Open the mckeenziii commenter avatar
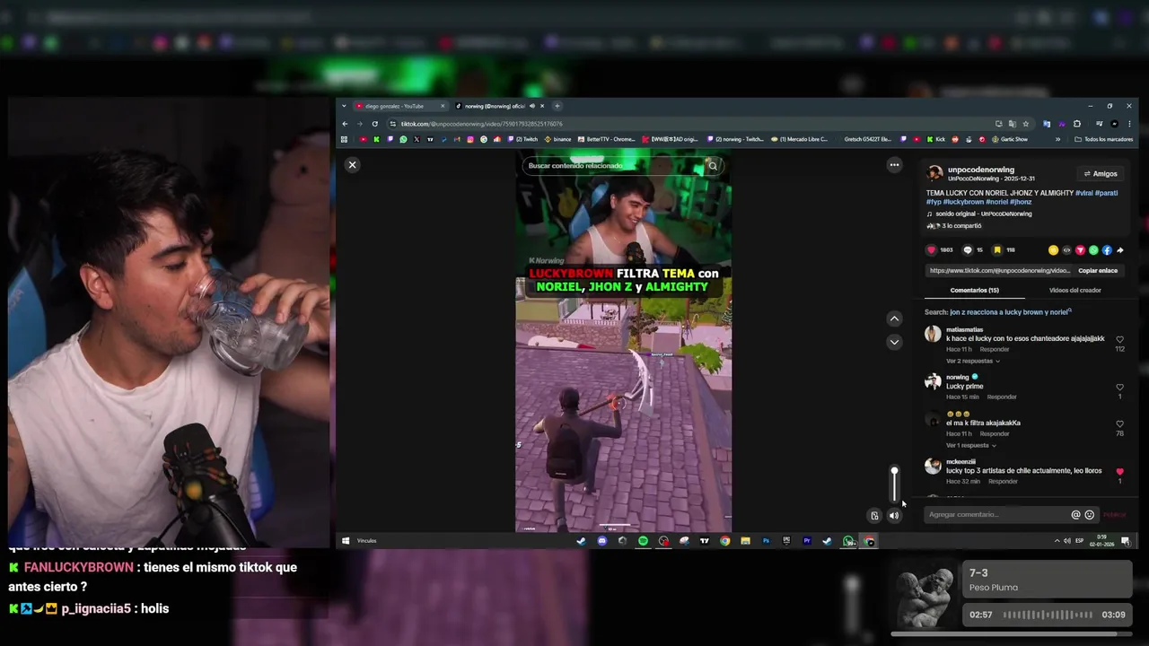Screen dimensions: 1149x646 coord(933,467)
